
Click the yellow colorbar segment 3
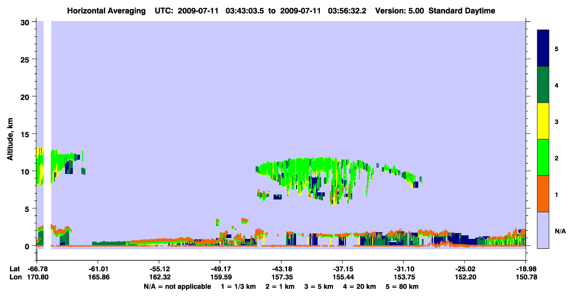tap(543, 121)
